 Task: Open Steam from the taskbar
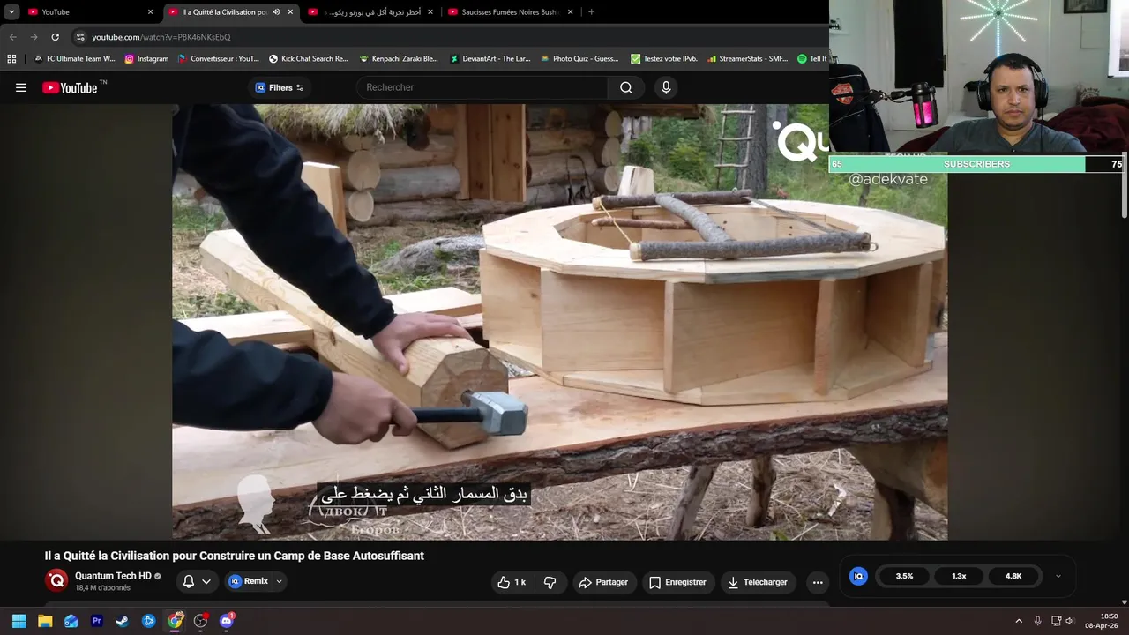123,621
